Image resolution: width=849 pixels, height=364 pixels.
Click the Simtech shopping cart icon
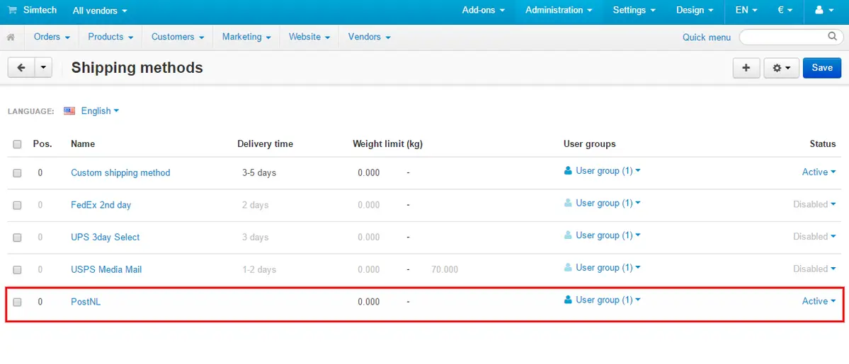click(x=12, y=11)
